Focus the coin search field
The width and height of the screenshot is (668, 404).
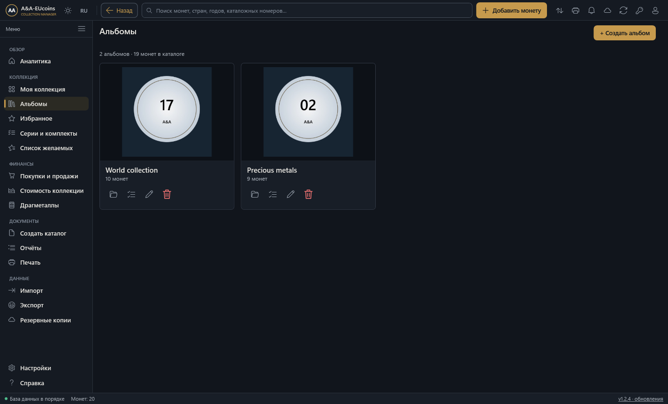point(307,10)
